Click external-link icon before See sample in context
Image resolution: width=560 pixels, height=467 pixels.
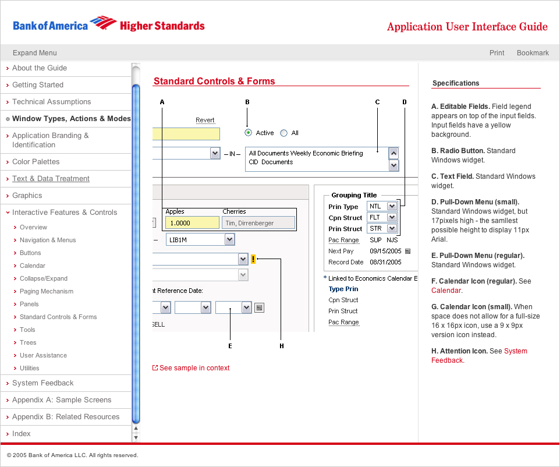(155, 367)
